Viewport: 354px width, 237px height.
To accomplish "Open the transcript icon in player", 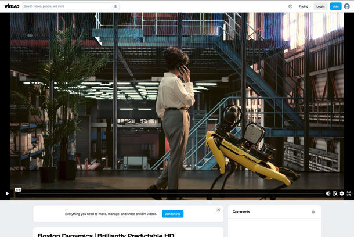I will [x=335, y=193].
